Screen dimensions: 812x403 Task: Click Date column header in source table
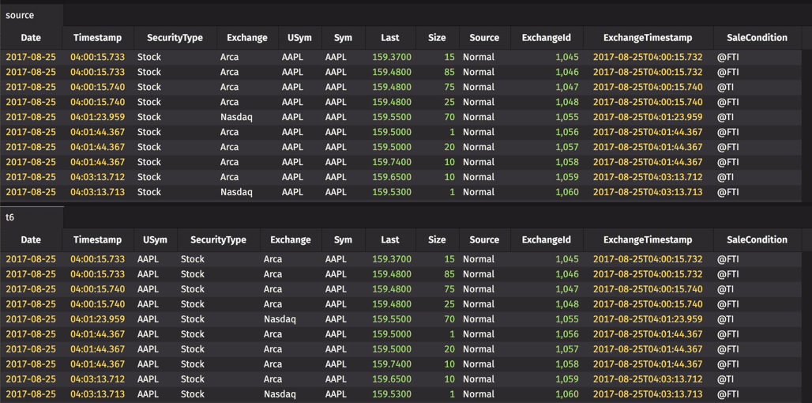[x=31, y=37]
